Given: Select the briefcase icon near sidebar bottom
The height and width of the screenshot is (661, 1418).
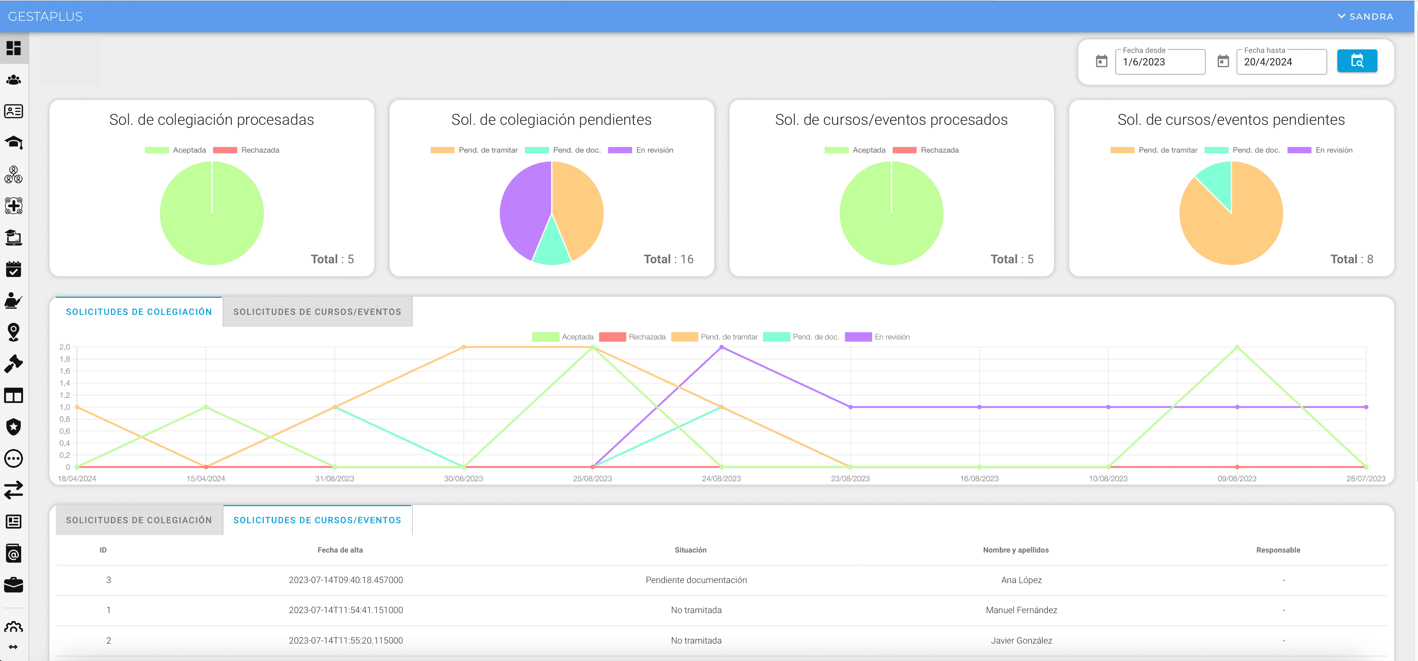Looking at the screenshot, I should 14,585.
